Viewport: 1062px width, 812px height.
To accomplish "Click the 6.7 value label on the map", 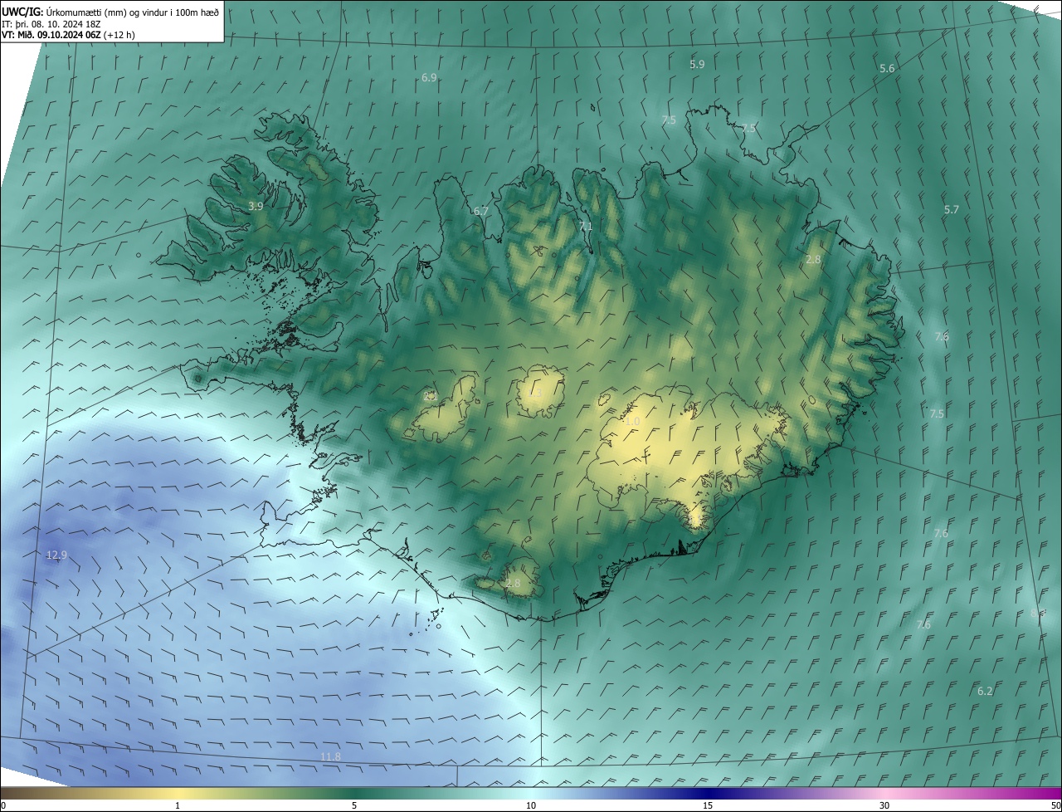I will pyautogui.click(x=480, y=211).
